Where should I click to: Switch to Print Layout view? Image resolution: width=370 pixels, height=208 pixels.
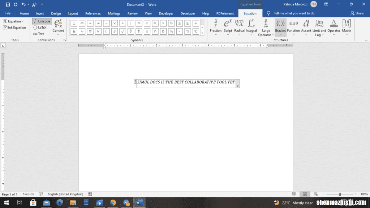tap(305, 194)
